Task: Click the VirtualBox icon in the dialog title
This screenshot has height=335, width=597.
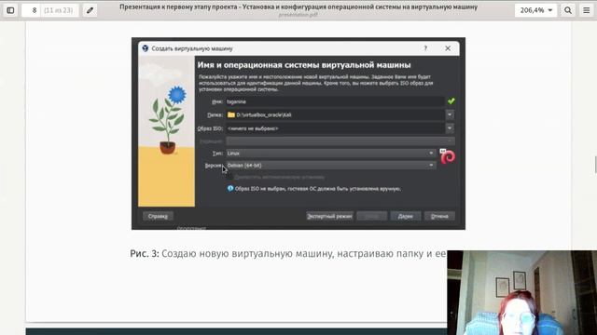Action: point(146,48)
